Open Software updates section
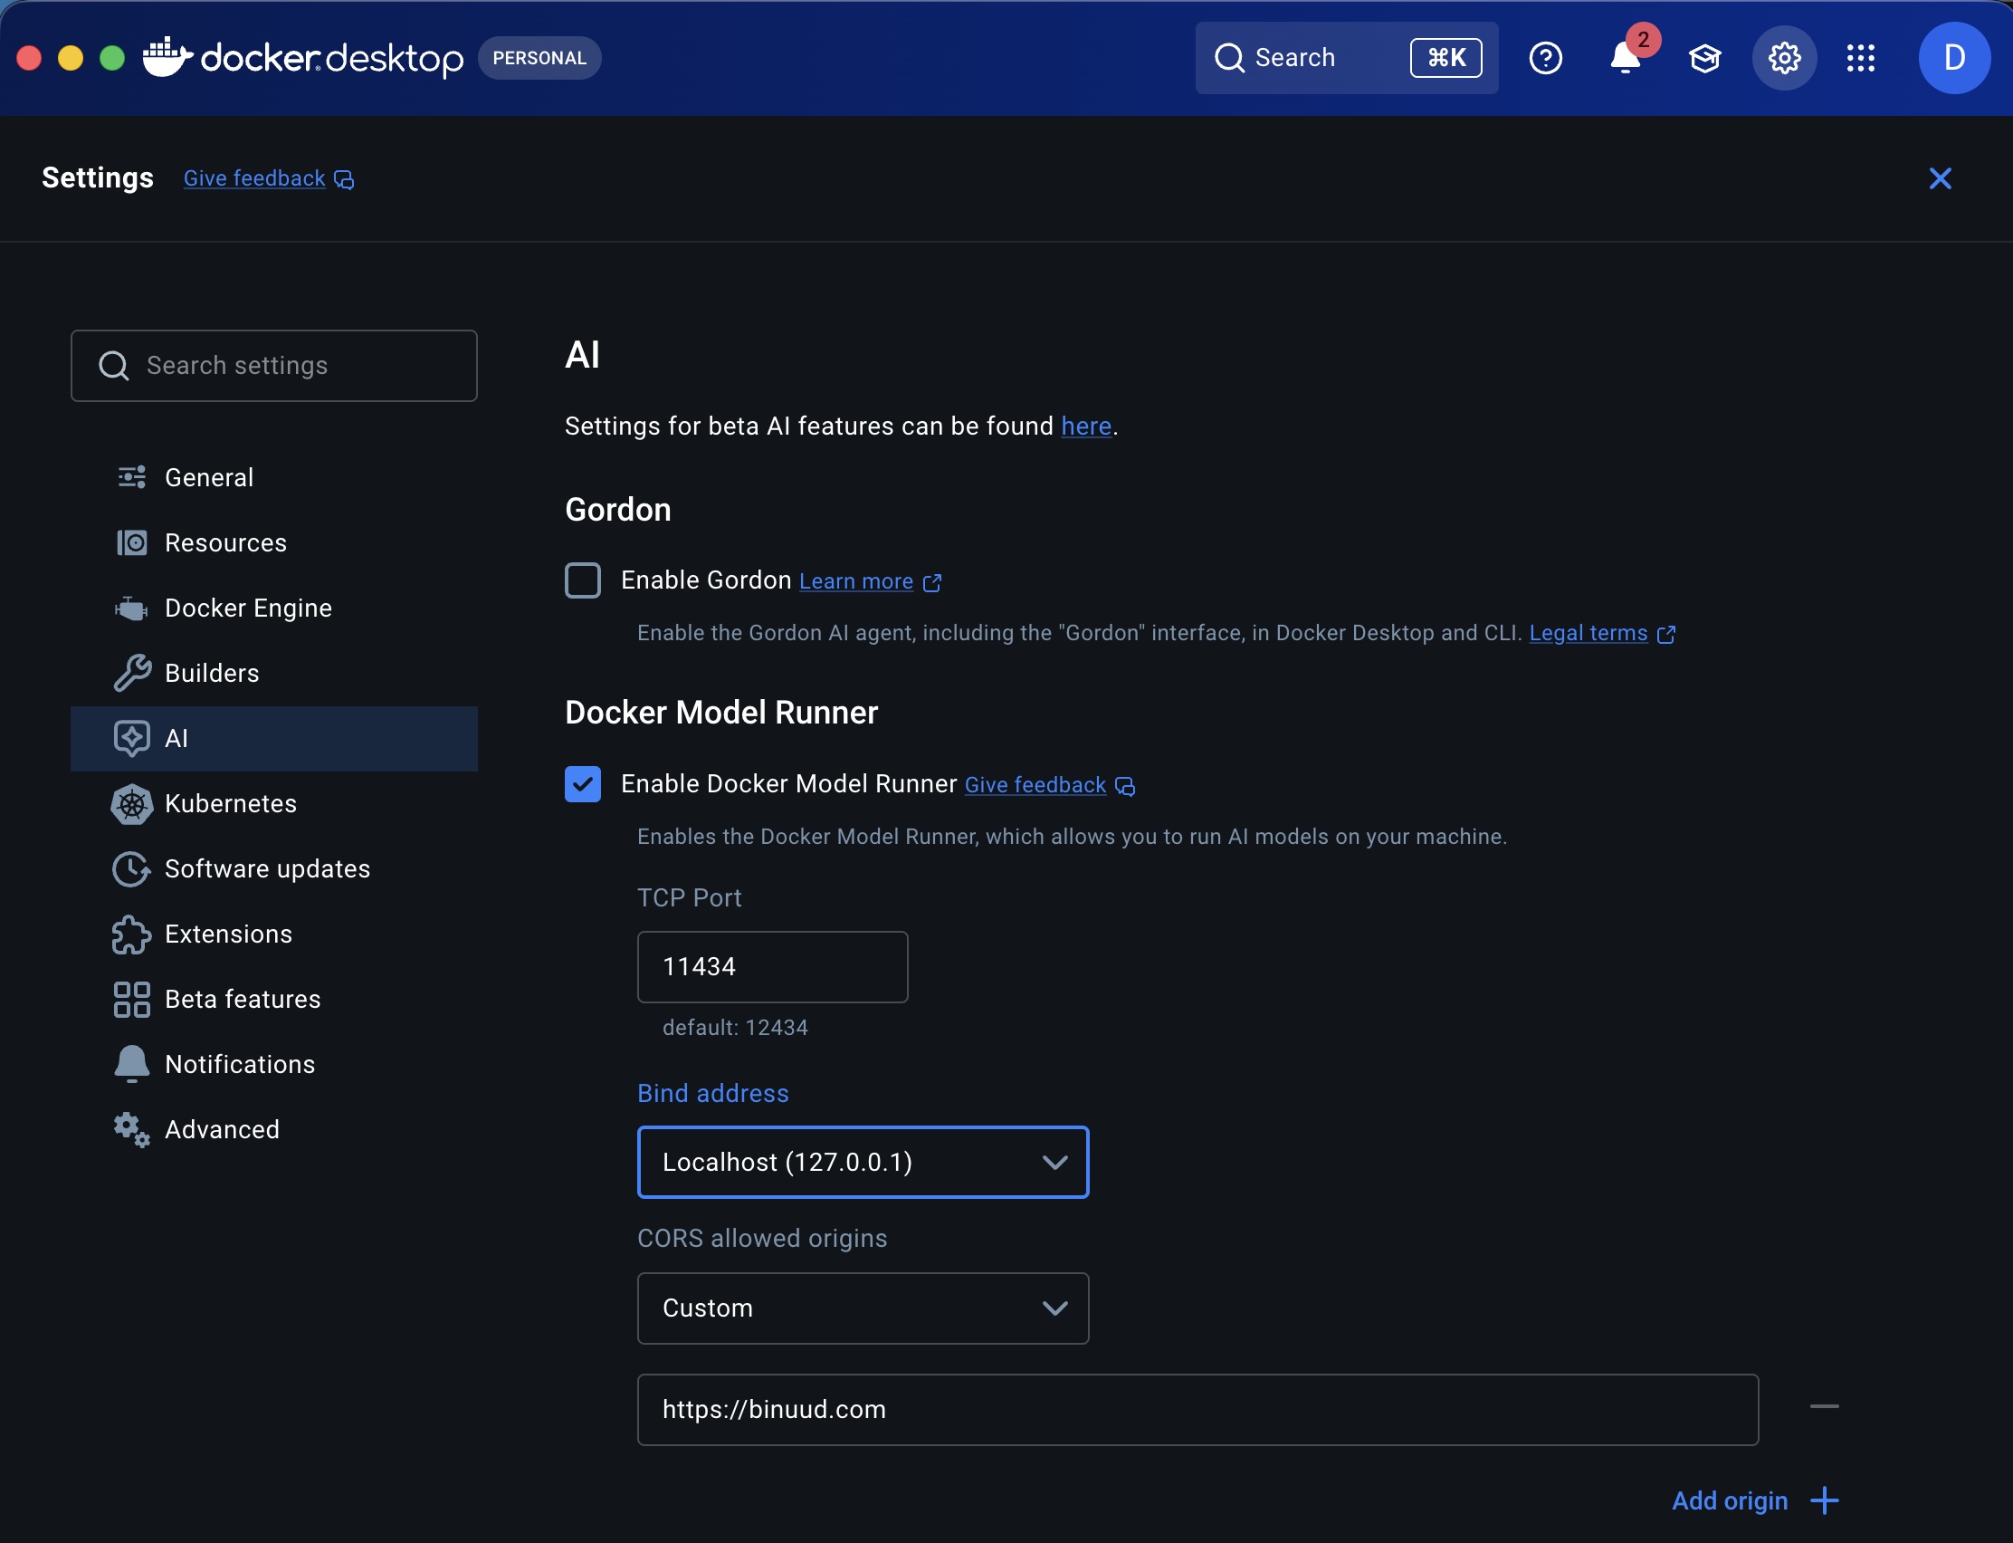Viewport: 2013px width, 1543px height. 273,869
